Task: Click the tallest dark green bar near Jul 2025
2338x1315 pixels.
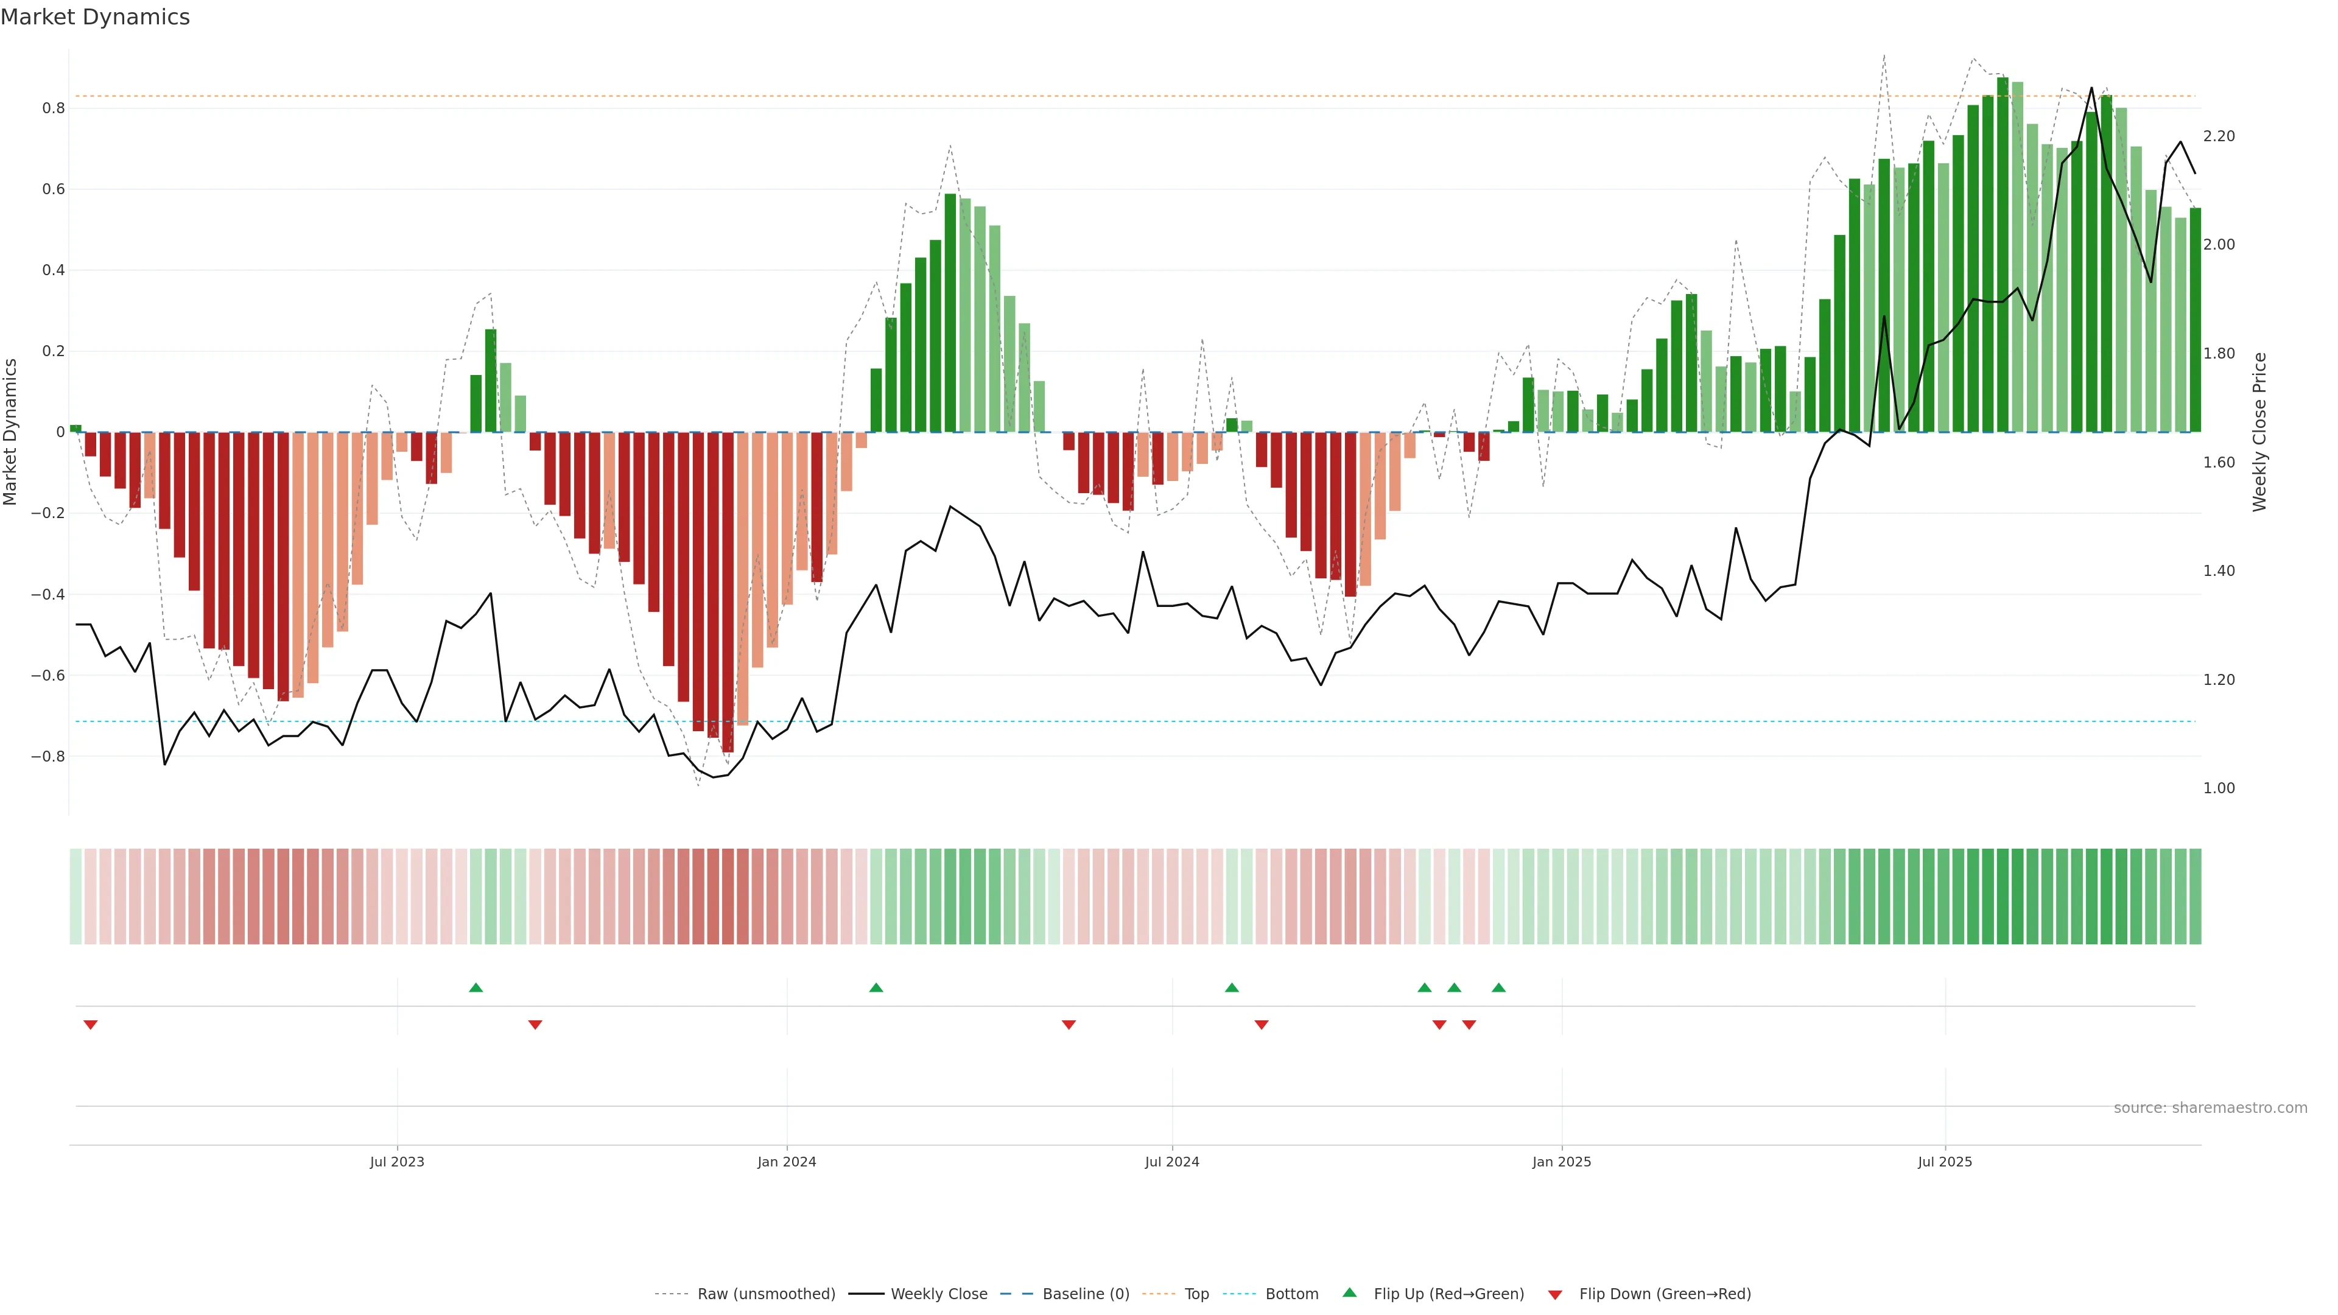Action: point(2002,254)
